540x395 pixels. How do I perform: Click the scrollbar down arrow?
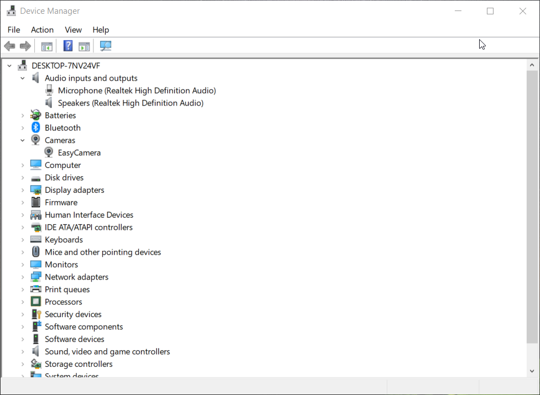(532, 371)
